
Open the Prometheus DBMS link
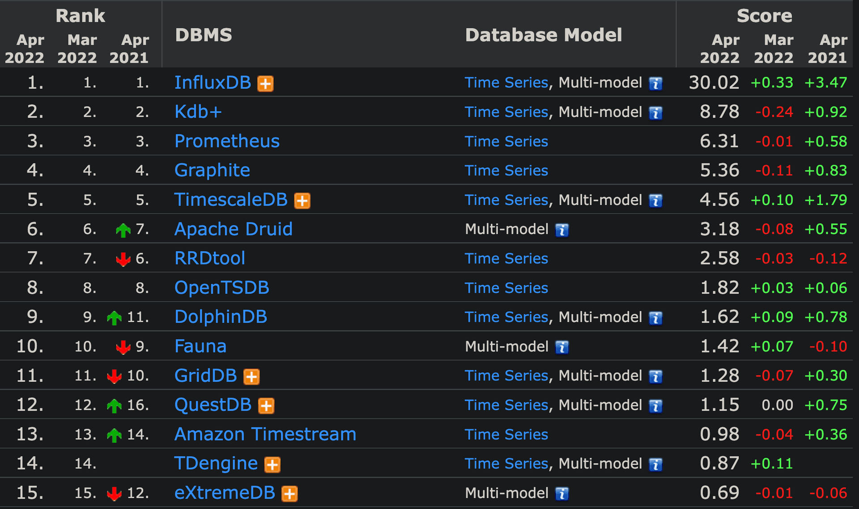[227, 141]
